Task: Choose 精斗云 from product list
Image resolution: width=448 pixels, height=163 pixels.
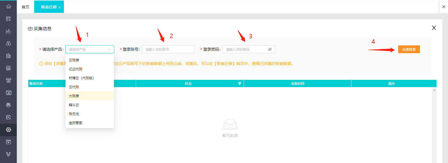Action: (x=90, y=105)
